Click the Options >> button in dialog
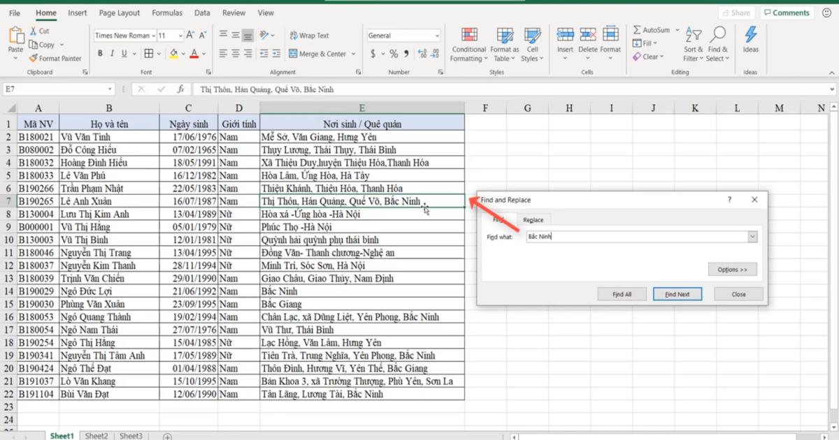This screenshot has width=839, height=440. tap(732, 270)
